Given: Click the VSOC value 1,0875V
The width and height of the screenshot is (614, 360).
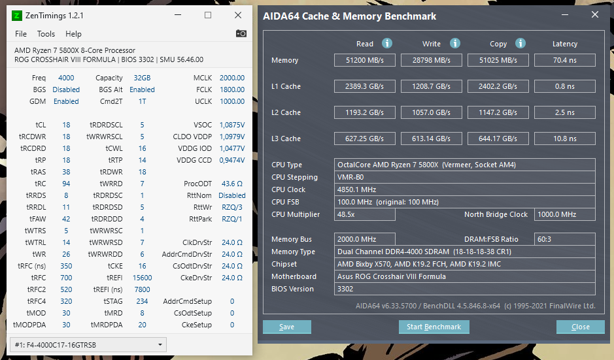Looking at the screenshot, I should point(232,125).
